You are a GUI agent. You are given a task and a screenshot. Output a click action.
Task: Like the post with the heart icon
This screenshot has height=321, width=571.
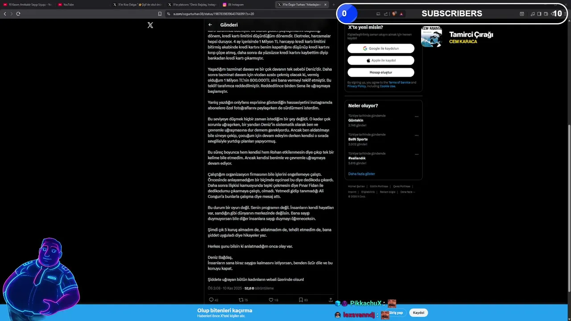[x=271, y=300]
